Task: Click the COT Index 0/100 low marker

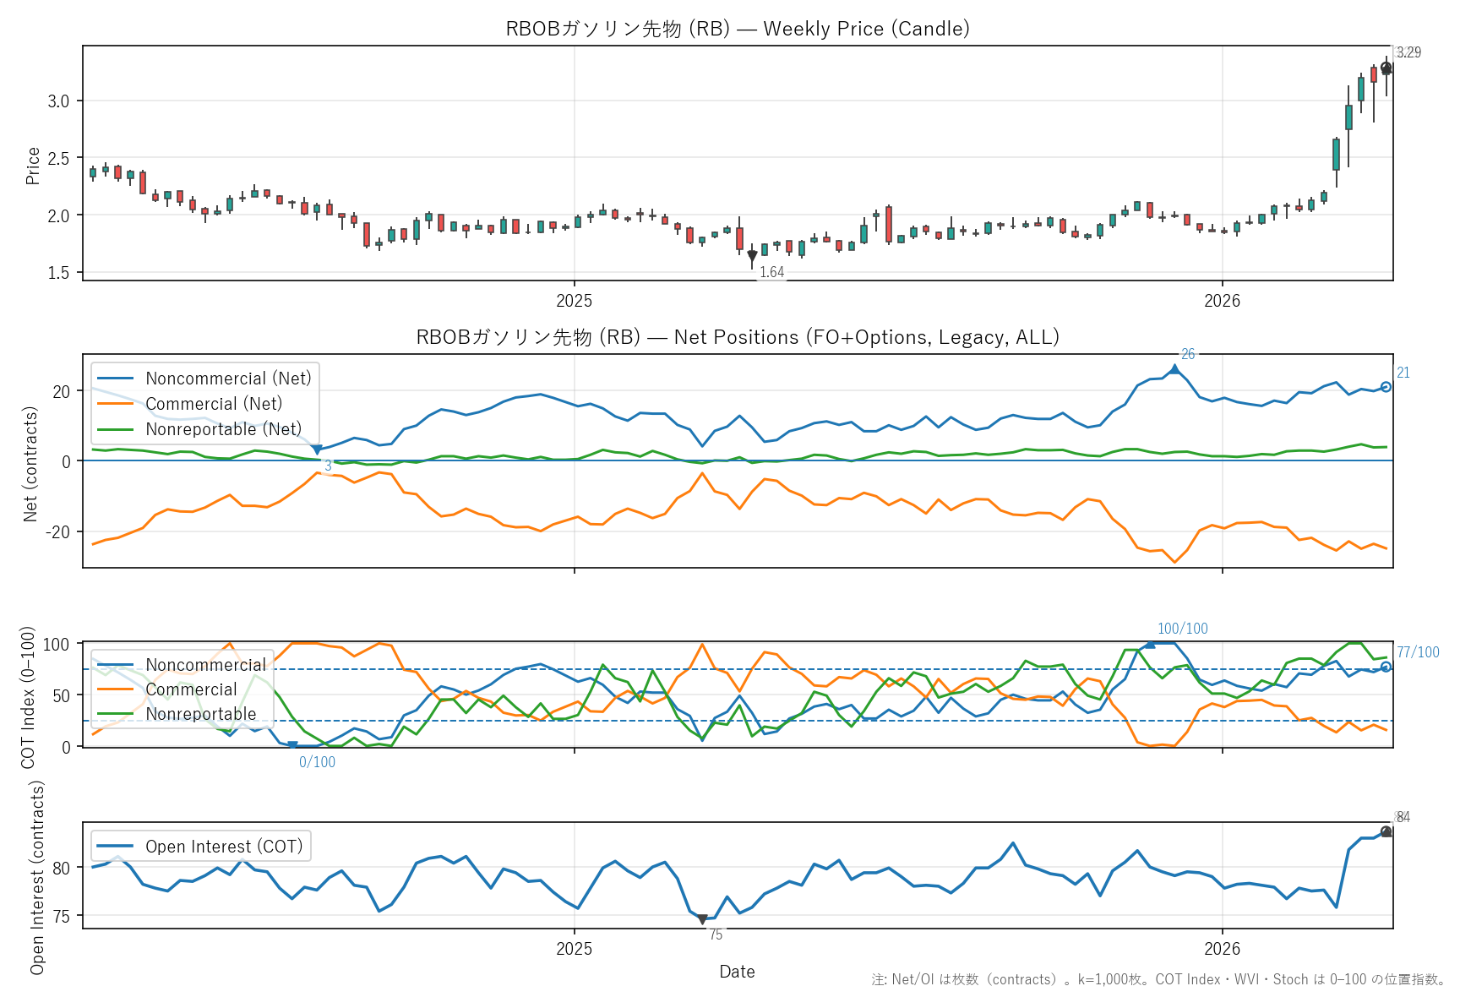Action: tap(292, 745)
